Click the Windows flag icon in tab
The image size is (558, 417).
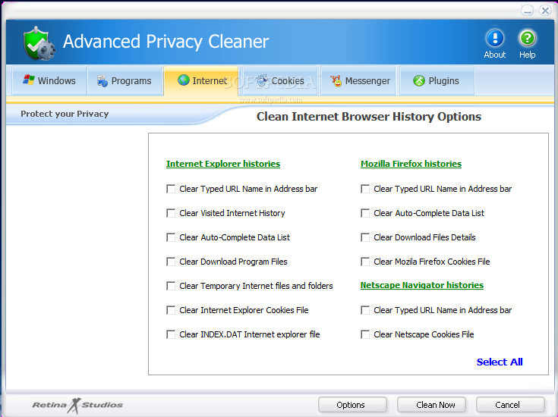(29, 80)
